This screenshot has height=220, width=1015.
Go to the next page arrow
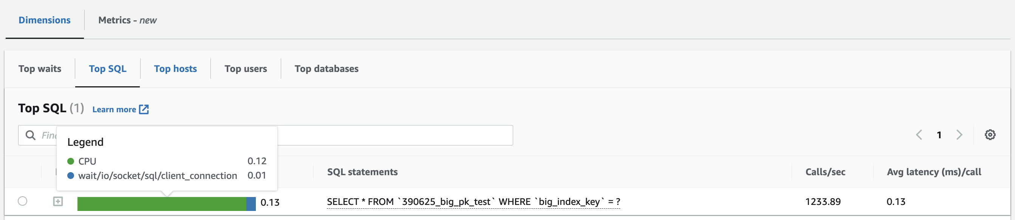pos(959,135)
